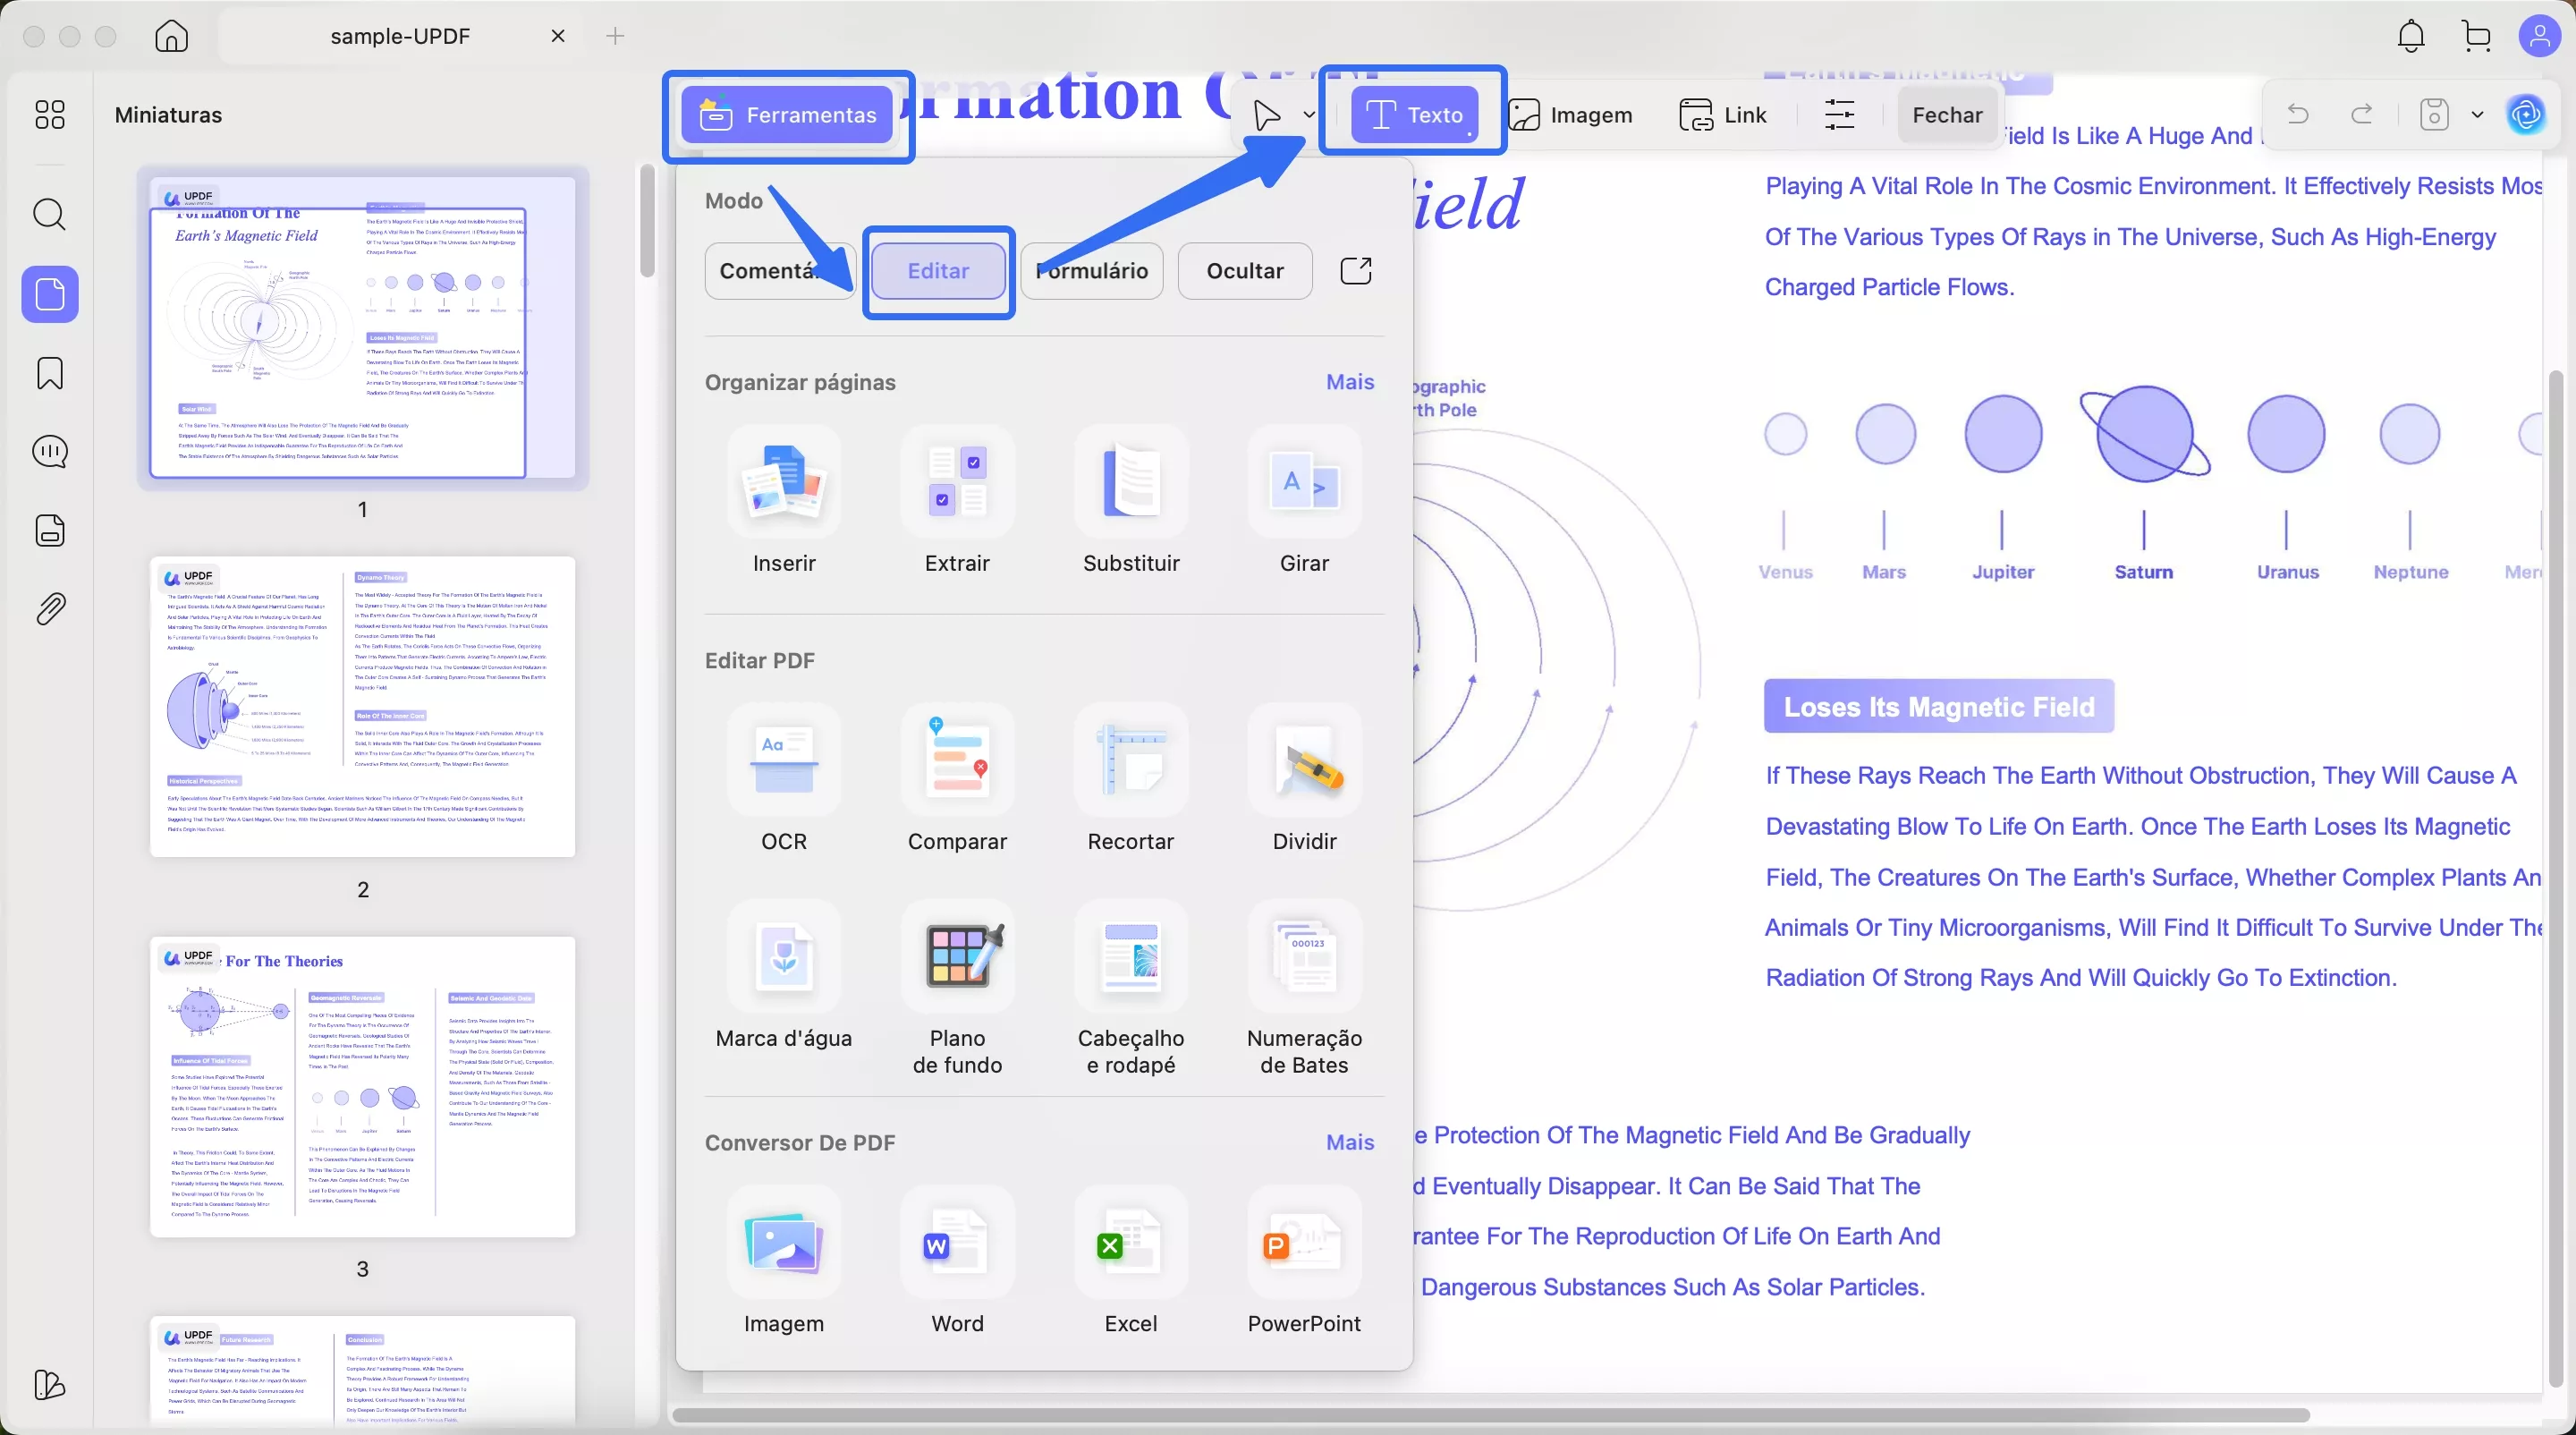This screenshot has width=2576, height=1435.
Task: Click Mais next to Organizar páginas
Action: tap(1349, 382)
